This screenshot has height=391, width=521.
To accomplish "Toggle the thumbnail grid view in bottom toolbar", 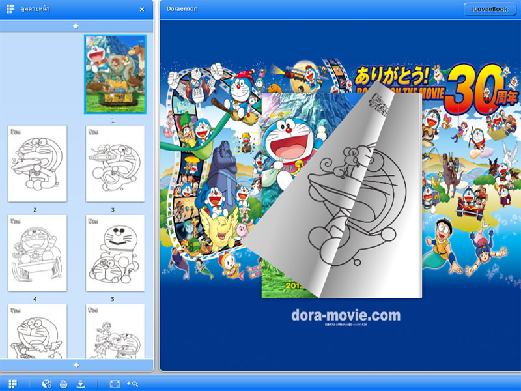I will (x=12, y=384).
